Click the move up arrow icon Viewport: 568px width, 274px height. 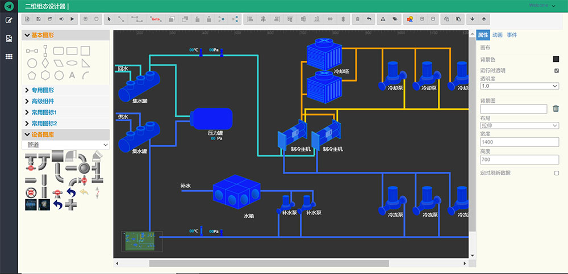point(484,19)
